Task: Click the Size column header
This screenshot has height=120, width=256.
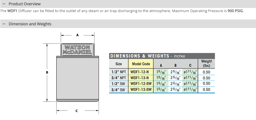Action: [x=118, y=64]
